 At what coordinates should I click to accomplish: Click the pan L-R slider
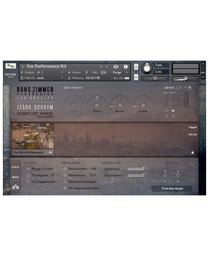[155, 79]
